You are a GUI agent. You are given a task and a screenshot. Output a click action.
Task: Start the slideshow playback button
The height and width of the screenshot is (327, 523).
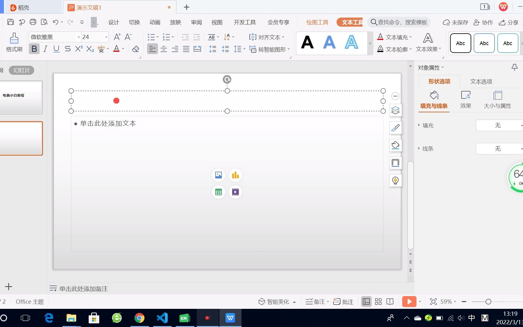pyautogui.click(x=409, y=301)
